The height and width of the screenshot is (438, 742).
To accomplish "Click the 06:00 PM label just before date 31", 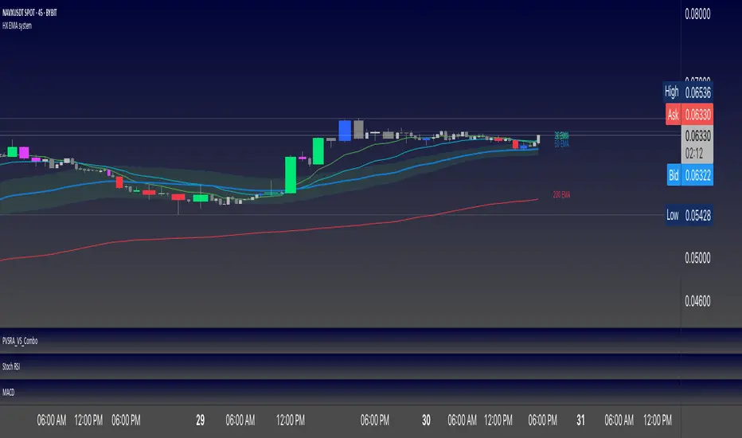I will click(542, 420).
